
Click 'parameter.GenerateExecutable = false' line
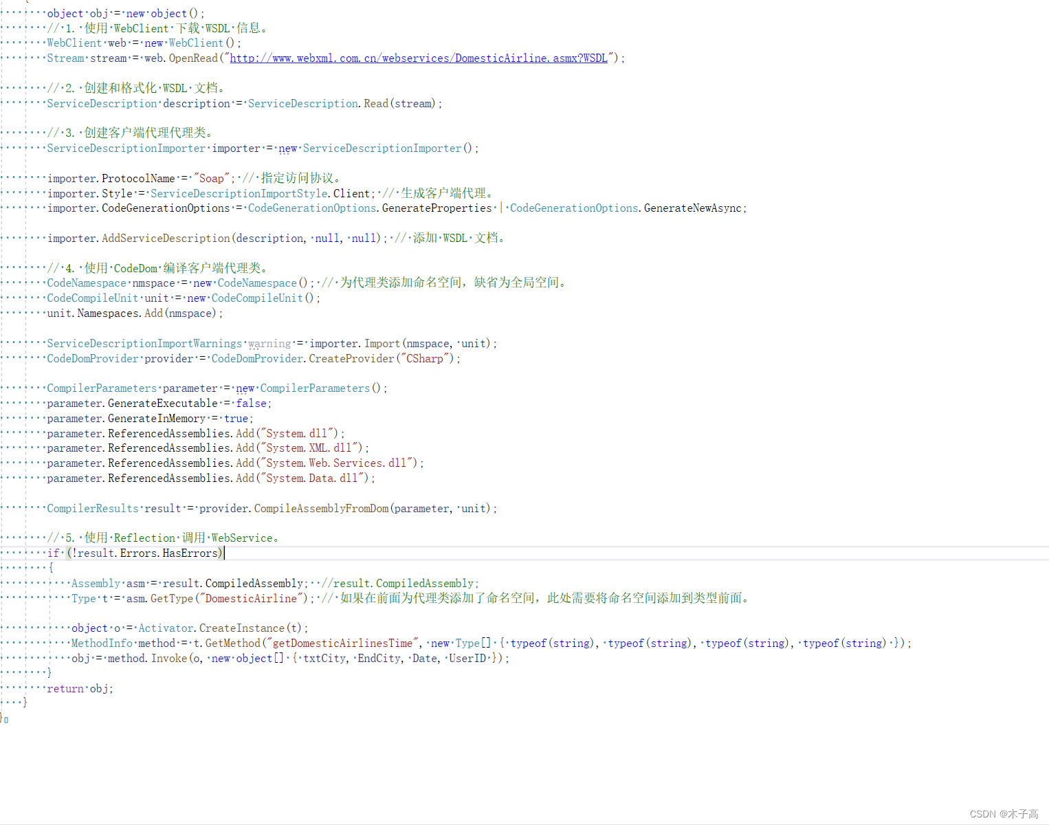point(159,404)
